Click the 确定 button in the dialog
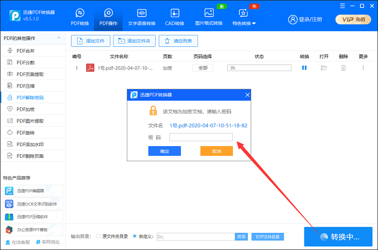 point(164,151)
